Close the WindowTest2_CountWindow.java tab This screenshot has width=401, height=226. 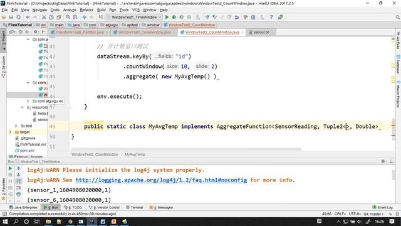pos(242,32)
